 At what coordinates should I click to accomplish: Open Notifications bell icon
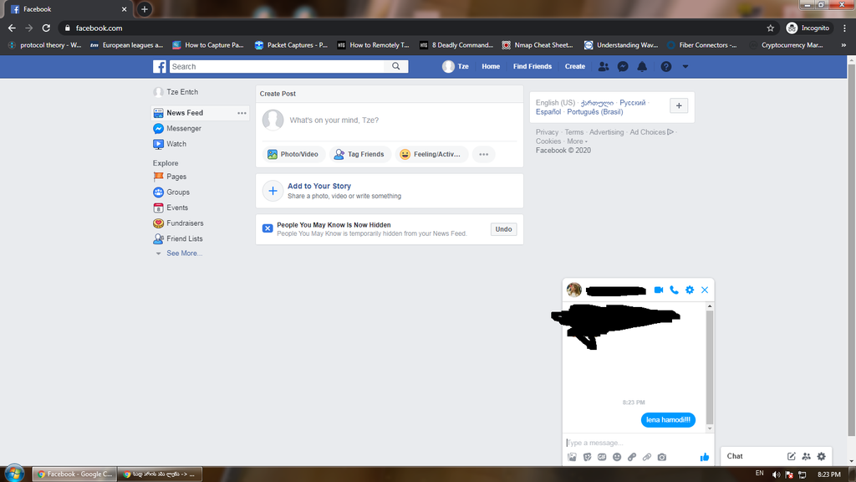point(642,67)
